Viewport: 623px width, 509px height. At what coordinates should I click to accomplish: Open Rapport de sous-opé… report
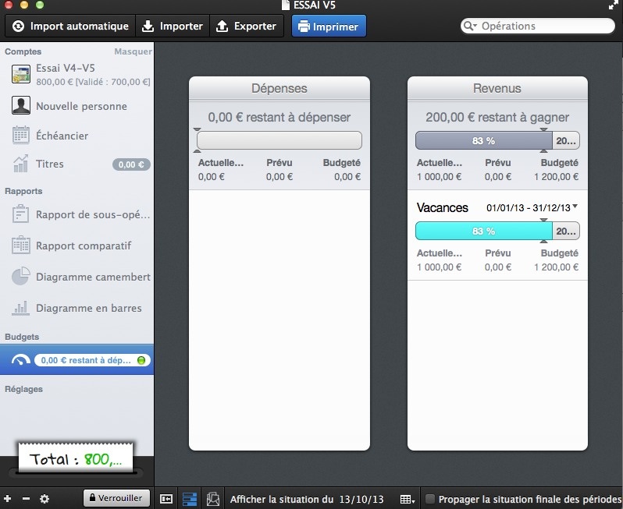77,214
